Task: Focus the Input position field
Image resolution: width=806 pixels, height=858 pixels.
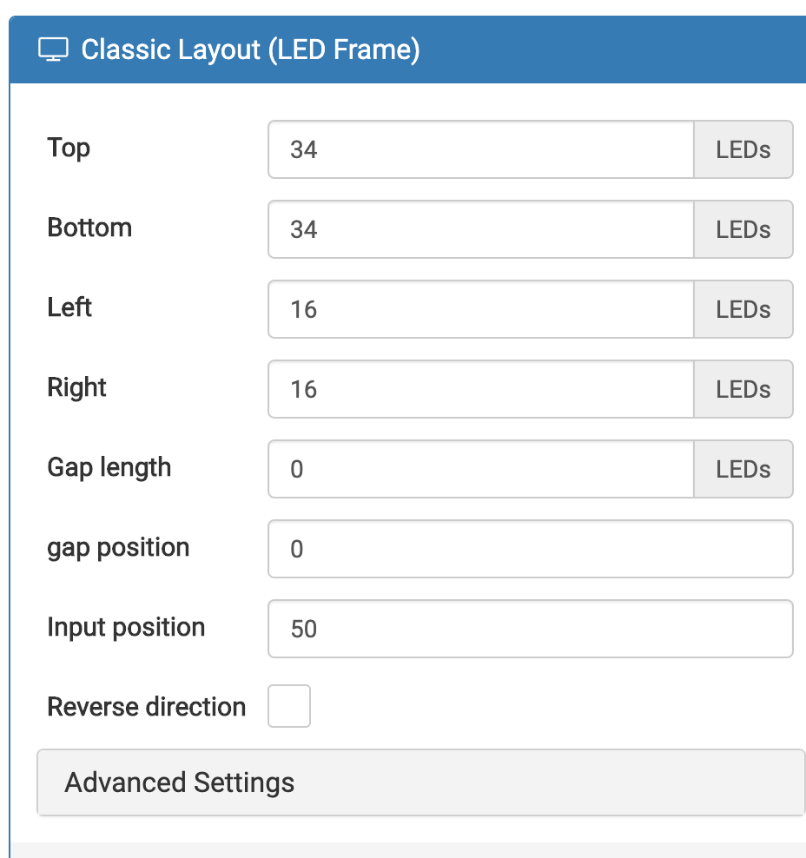Action: click(x=530, y=629)
